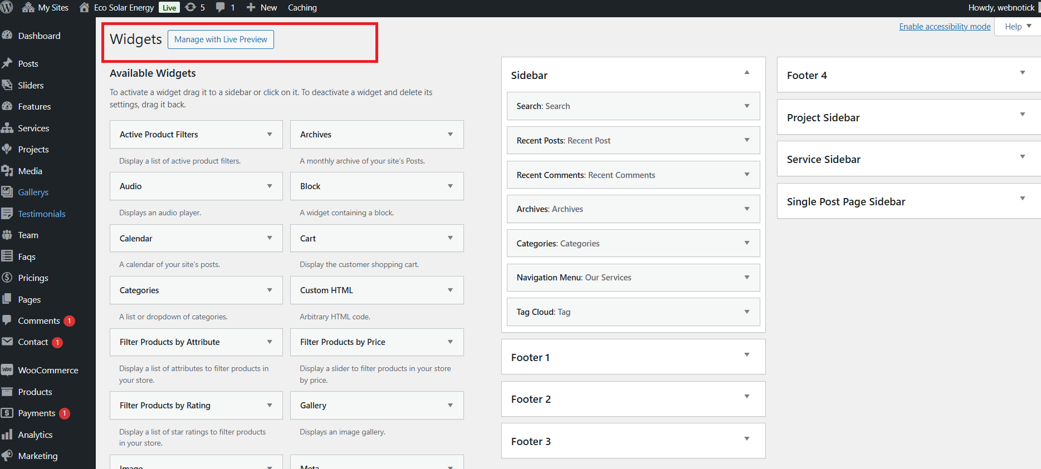Expand the Footer 1 widget area
The width and height of the screenshot is (1041, 469).
tap(747, 354)
